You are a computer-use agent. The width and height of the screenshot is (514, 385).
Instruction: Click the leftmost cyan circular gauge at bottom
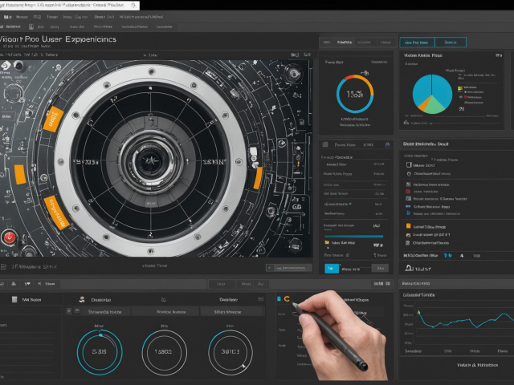(x=99, y=351)
